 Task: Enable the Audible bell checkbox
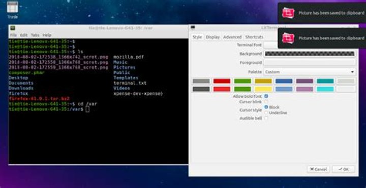tap(266, 118)
